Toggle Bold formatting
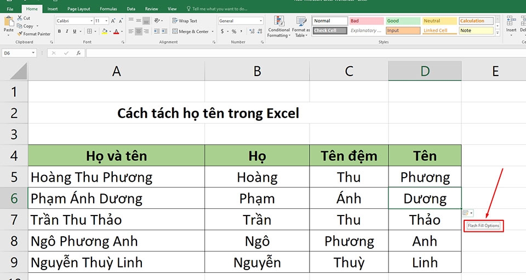 click(59, 31)
